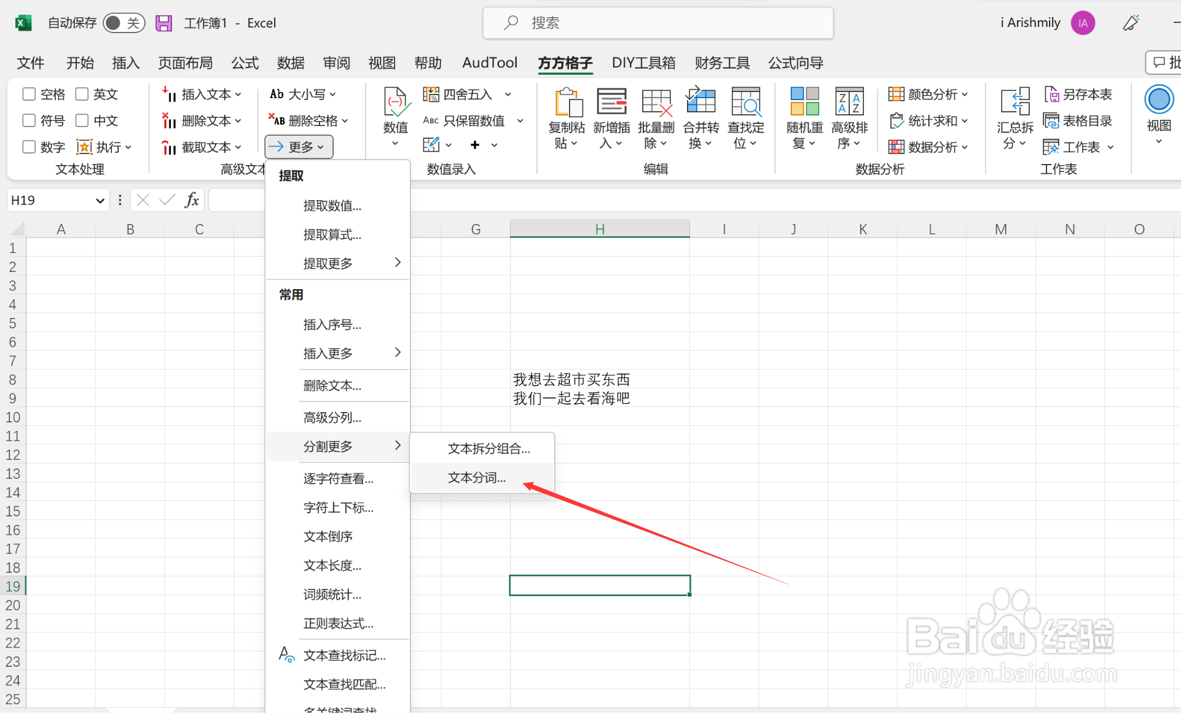The height and width of the screenshot is (714, 1181).
Task: Select column H header
Action: pos(600,229)
